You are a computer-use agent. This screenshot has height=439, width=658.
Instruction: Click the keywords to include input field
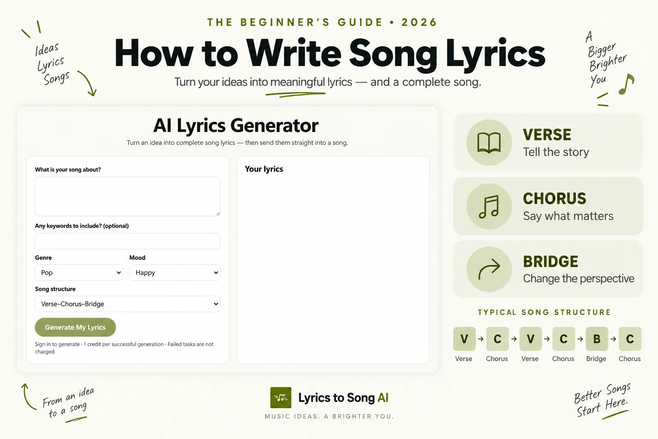click(128, 241)
